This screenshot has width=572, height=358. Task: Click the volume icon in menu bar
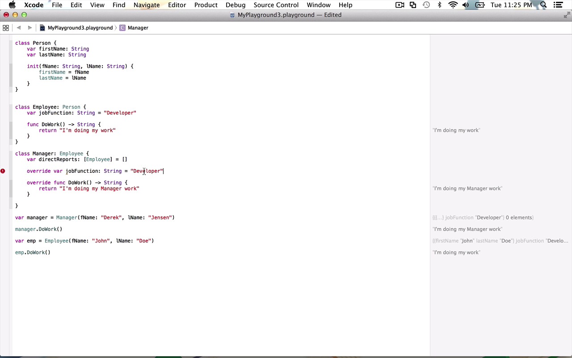coord(466,5)
